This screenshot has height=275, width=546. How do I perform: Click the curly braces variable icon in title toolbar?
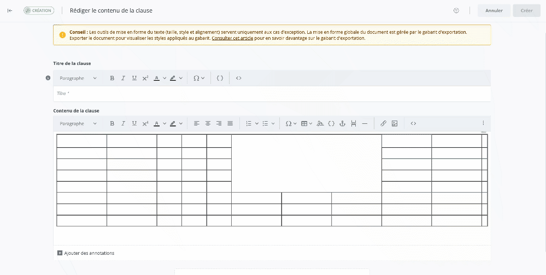coord(220,78)
